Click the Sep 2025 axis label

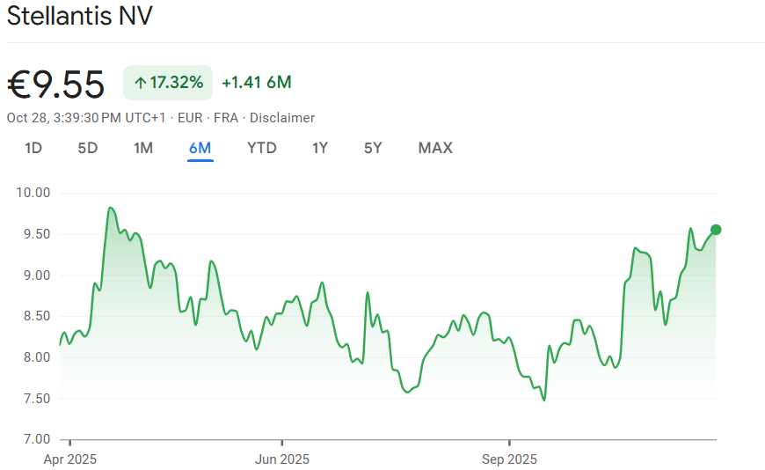509,459
